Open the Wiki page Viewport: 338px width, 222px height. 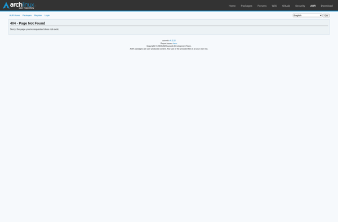click(x=274, y=6)
